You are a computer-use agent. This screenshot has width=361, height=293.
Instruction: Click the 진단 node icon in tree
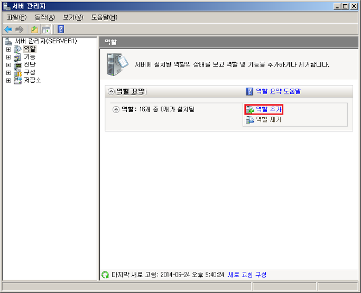(x=17, y=65)
